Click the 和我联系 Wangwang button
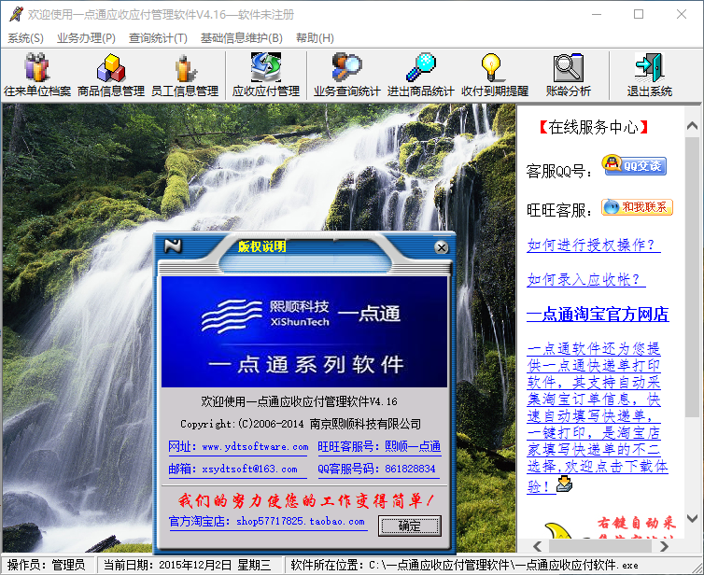Viewport: 704px width, 575px height. 637,207
